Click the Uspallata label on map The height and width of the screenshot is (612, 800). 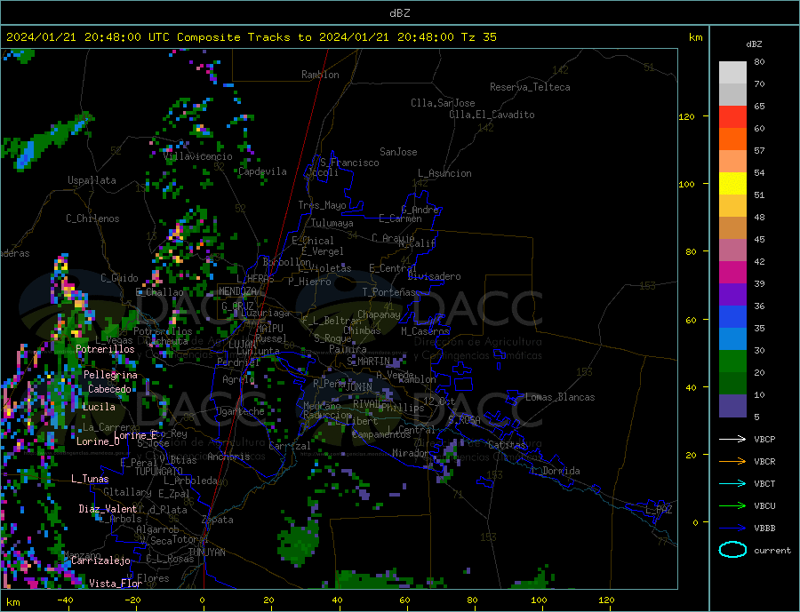coord(92,180)
